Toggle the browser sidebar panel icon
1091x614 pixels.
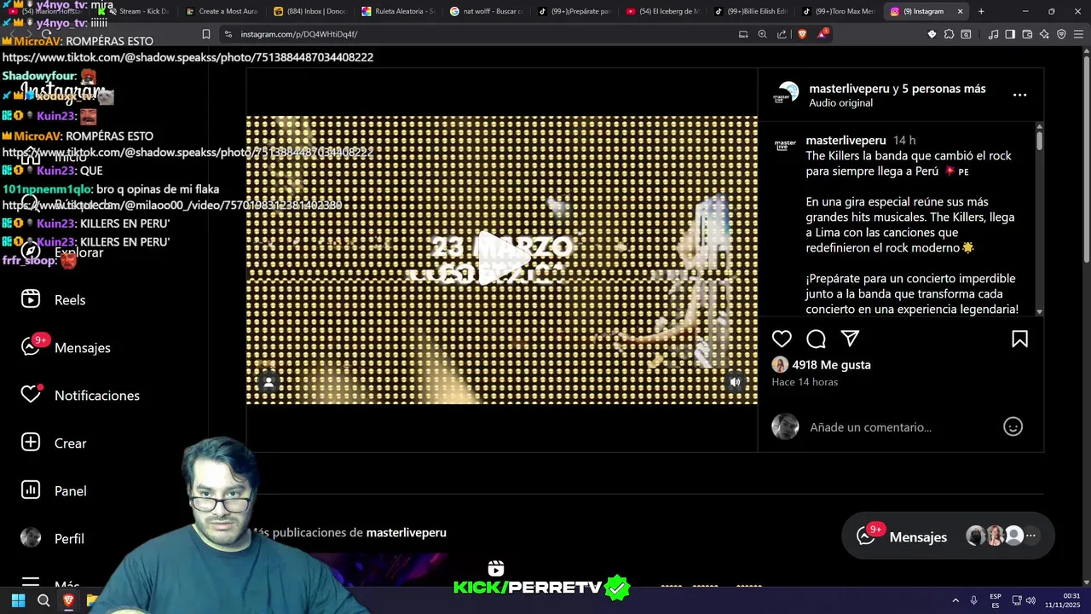pos(1010,34)
